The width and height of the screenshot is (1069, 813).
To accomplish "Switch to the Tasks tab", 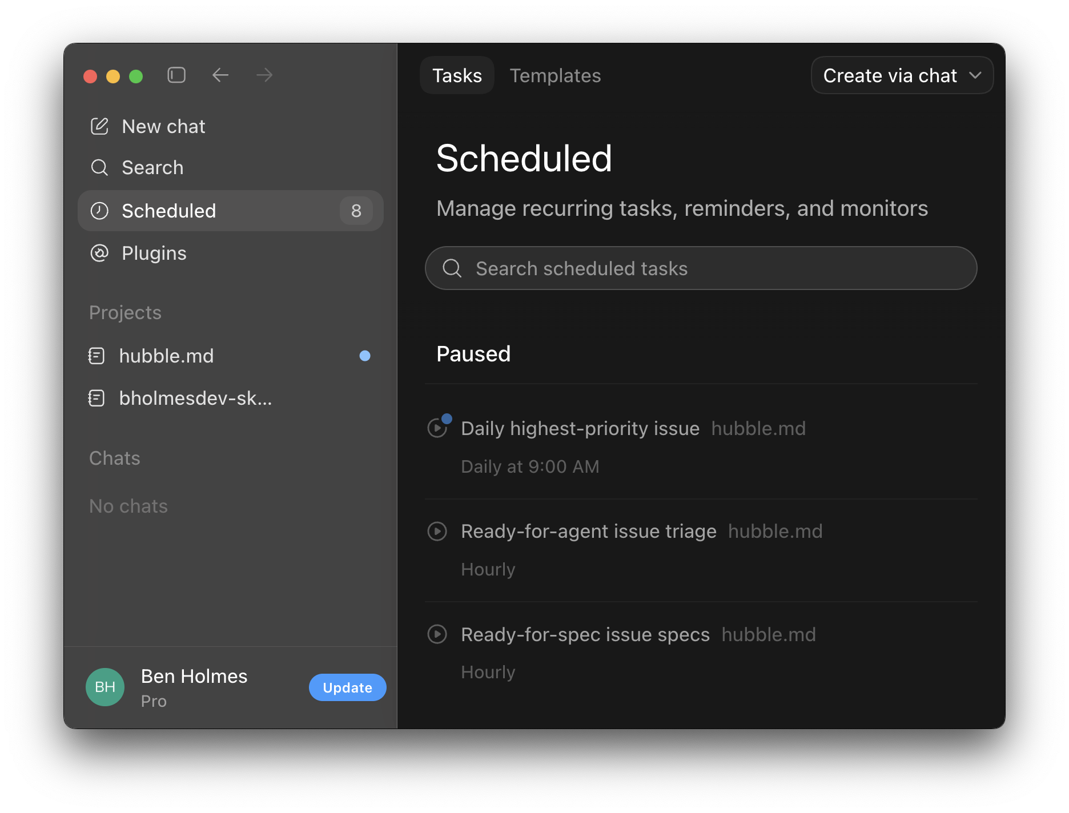I will click(457, 75).
